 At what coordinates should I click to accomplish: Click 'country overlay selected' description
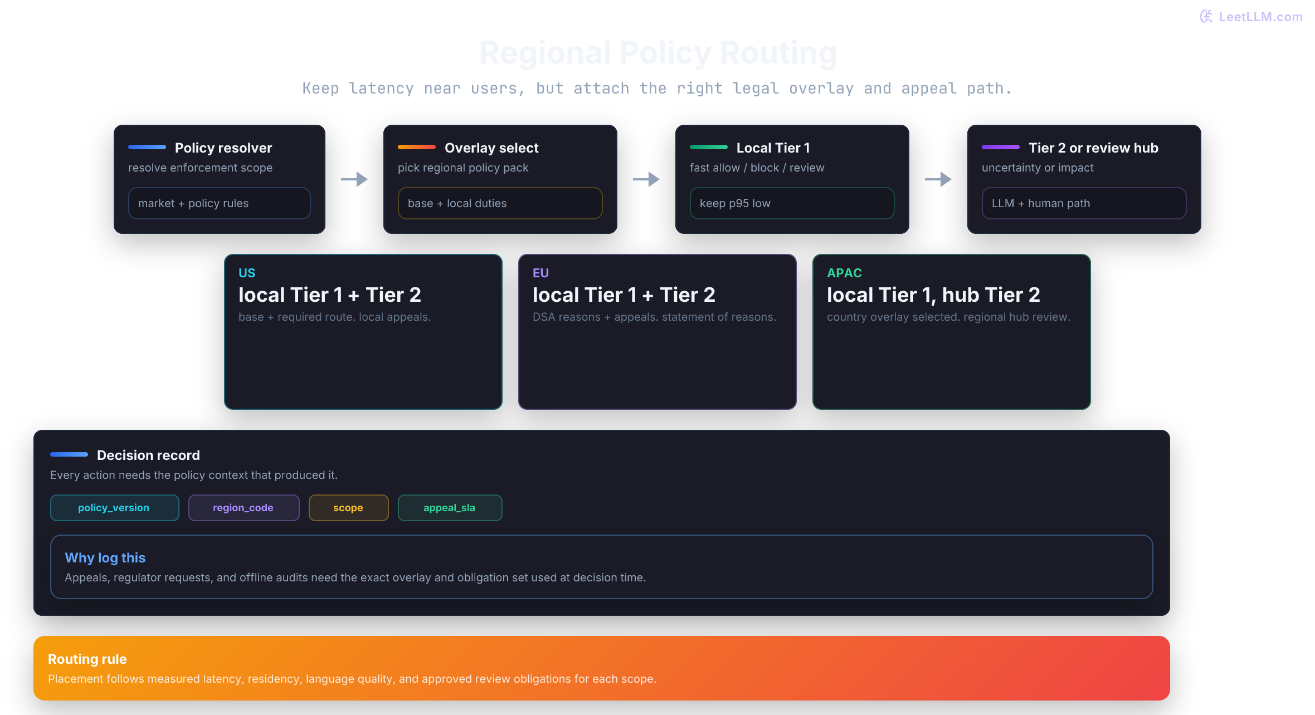click(948, 317)
